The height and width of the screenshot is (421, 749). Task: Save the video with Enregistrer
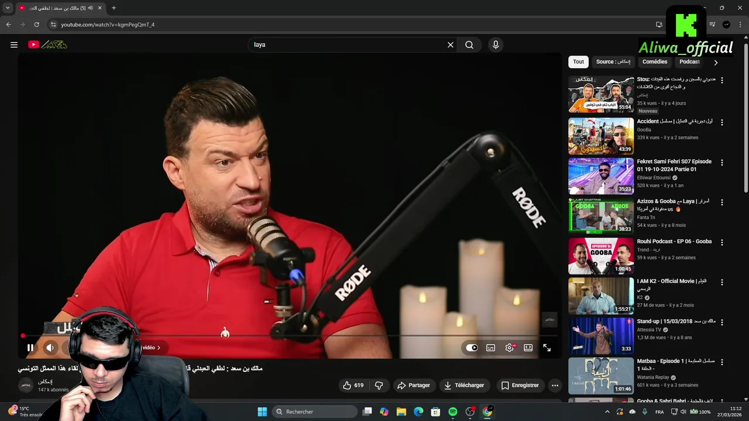point(520,385)
